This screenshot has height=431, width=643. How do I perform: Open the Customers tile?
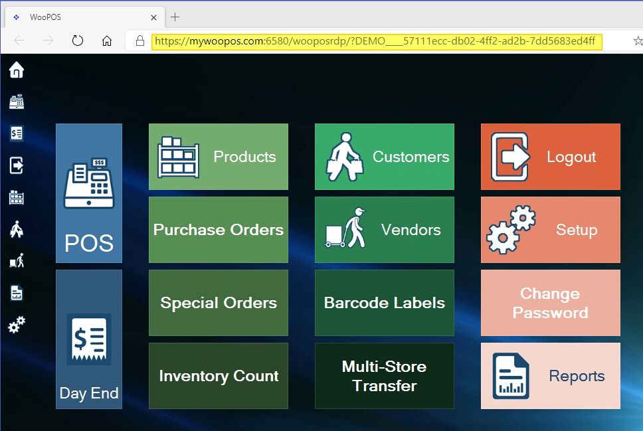tap(385, 157)
